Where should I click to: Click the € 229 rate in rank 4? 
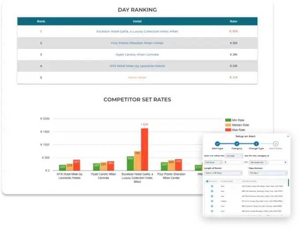pos(233,66)
